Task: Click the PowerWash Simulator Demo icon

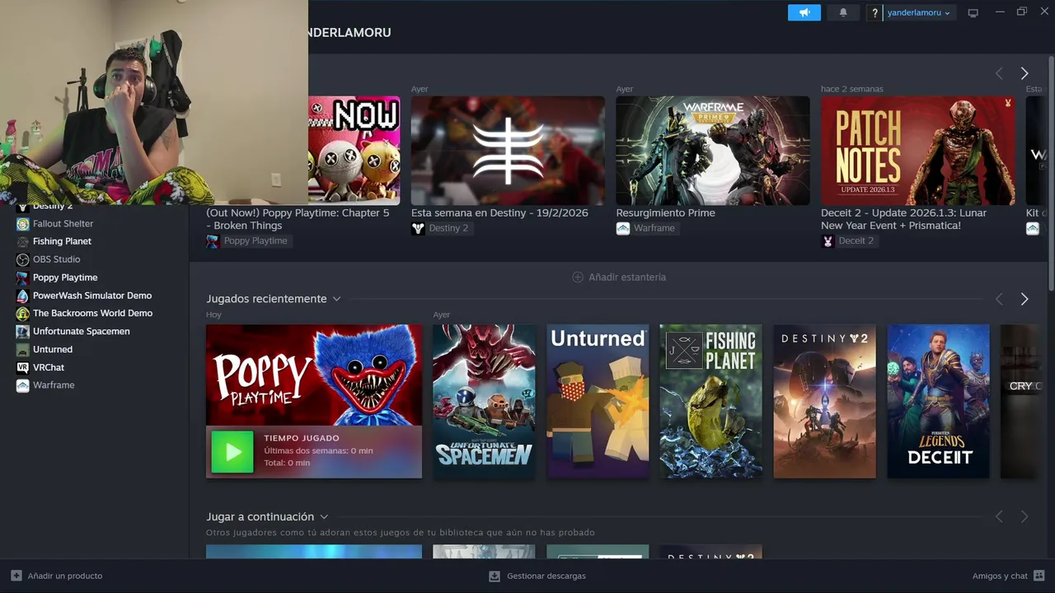Action: 23,296
